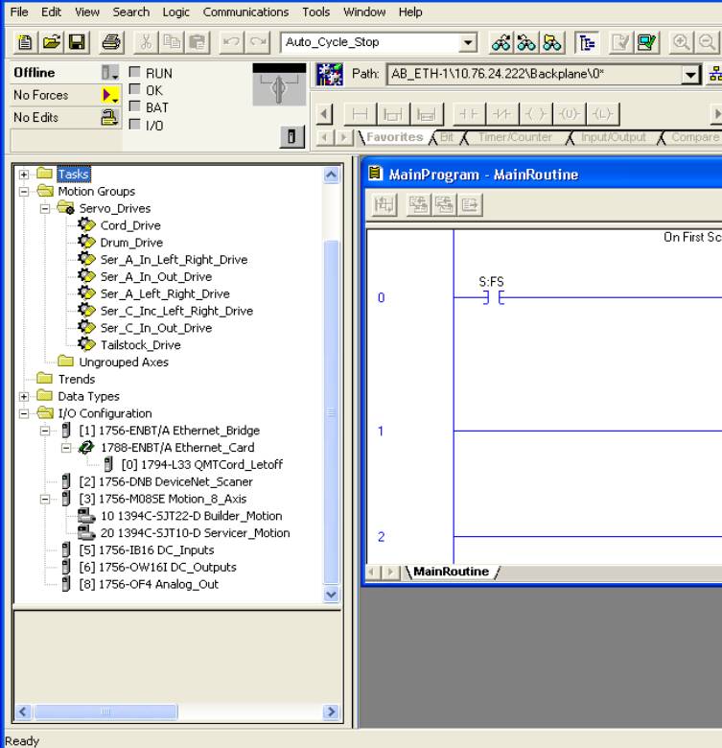Viewport: 722px width, 748px height.
Task: Open the Auto_Cycle_Stop search dropdown
Action: coord(469,42)
